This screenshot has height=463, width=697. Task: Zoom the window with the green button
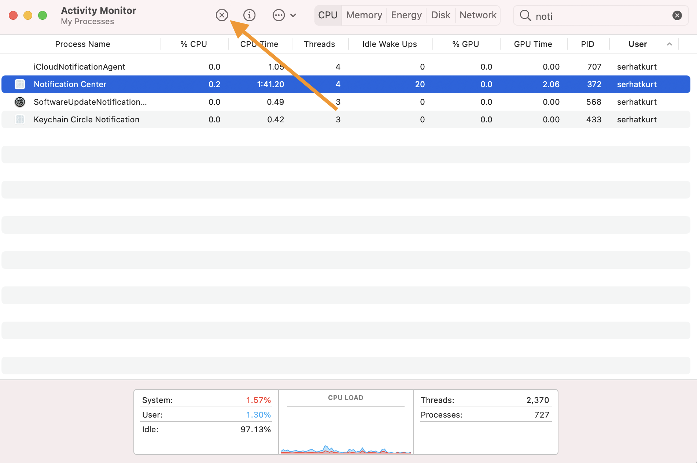pos(43,15)
